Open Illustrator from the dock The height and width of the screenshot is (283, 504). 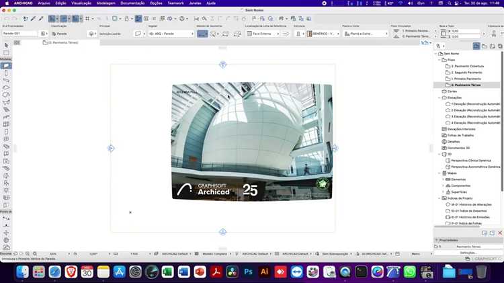tap(264, 272)
